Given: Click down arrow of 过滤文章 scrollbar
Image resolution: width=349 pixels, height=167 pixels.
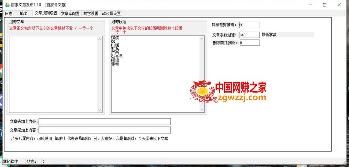Looking at the screenshot, I should (100, 110).
